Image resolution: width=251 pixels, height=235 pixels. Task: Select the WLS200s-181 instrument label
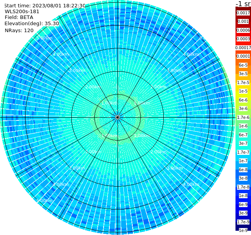click(22, 12)
